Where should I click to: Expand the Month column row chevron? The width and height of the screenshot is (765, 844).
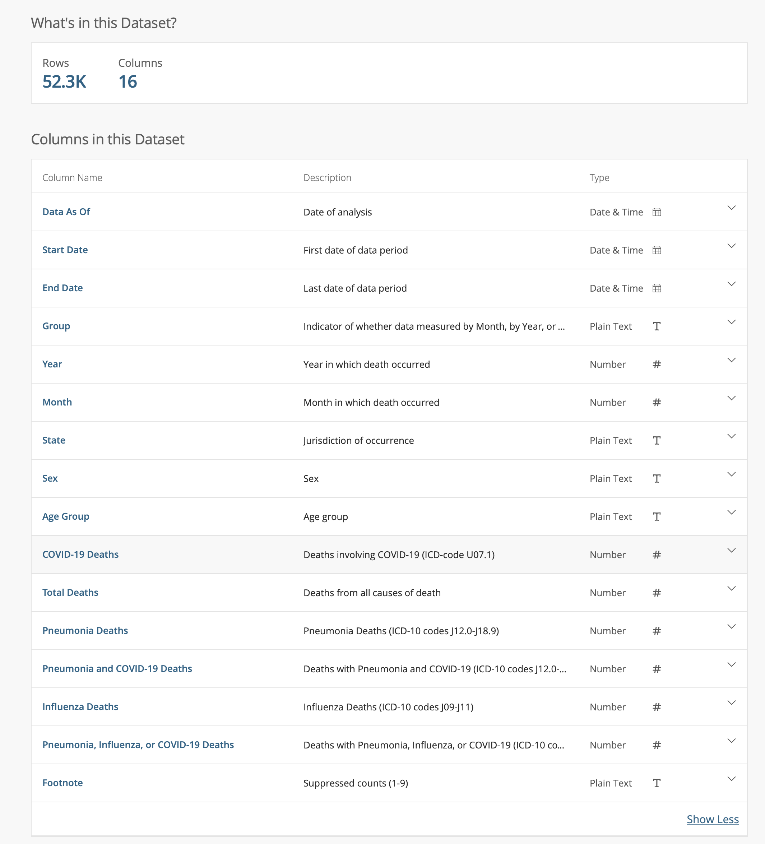click(x=731, y=398)
